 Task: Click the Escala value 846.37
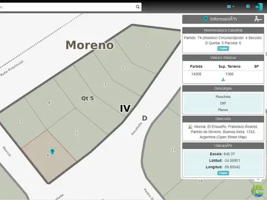229,154
